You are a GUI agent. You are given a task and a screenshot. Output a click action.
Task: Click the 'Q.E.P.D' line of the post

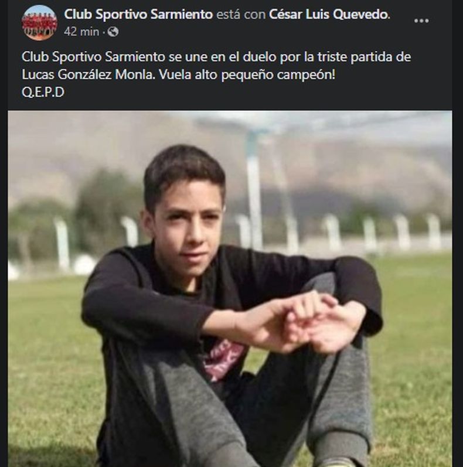point(43,93)
